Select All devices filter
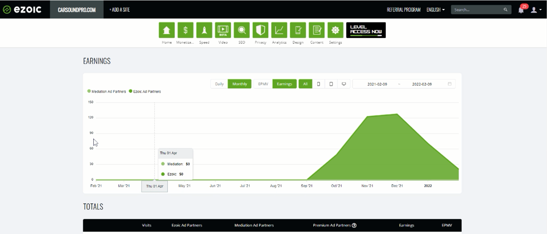Image resolution: width=547 pixels, height=234 pixels. pyautogui.click(x=305, y=84)
